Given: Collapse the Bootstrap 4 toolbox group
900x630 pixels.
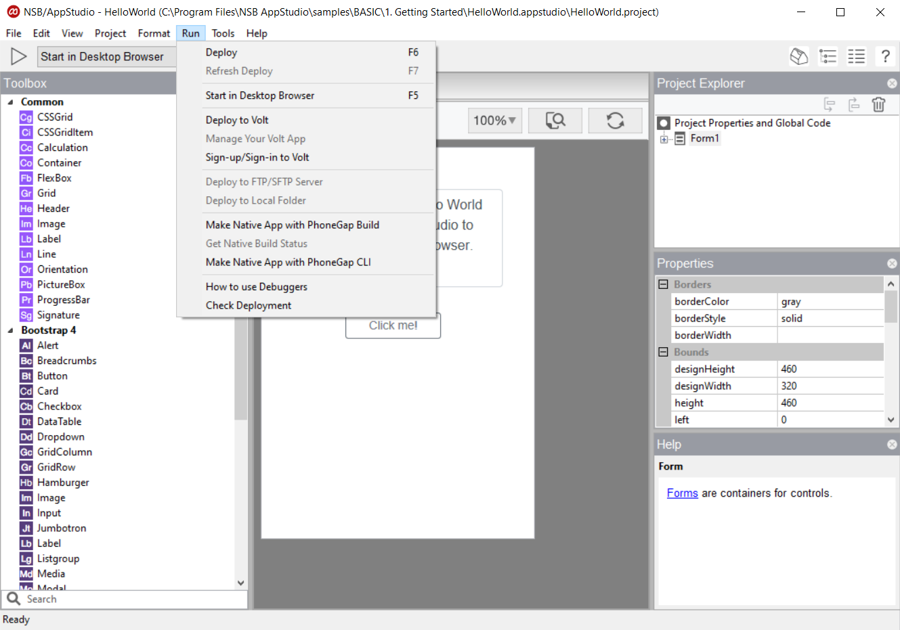Looking at the screenshot, I should click(10, 331).
